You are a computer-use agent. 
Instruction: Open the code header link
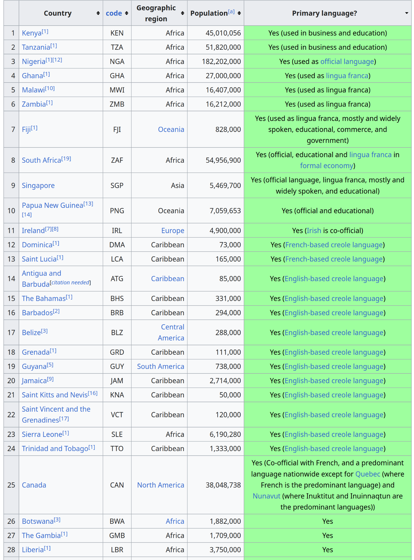pos(114,13)
